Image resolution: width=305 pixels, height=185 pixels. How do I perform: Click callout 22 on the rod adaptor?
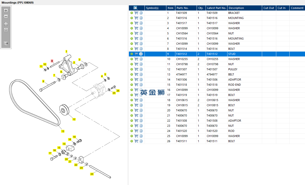coord(76,165)
